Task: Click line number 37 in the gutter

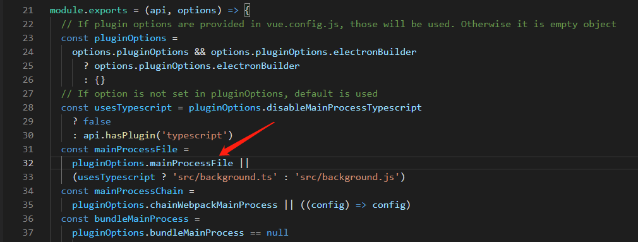Action: 28,233
